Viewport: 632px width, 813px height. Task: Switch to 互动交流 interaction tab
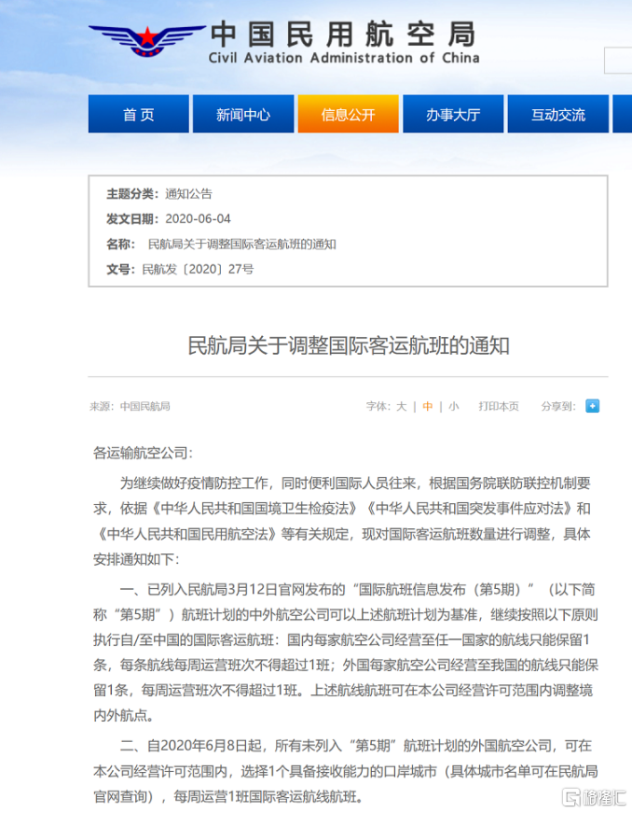click(x=557, y=115)
